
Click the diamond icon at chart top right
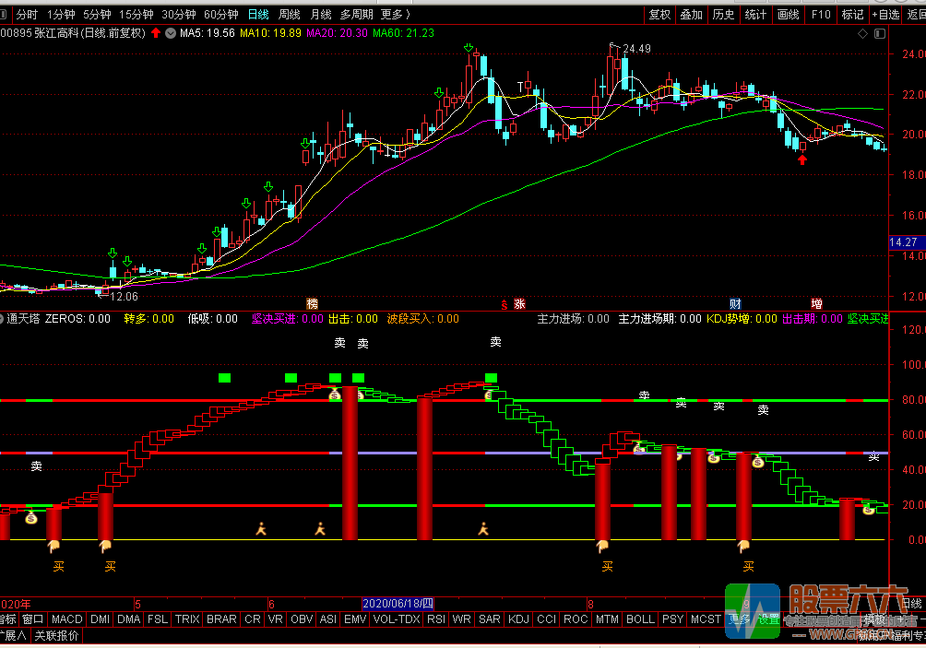tap(862, 33)
